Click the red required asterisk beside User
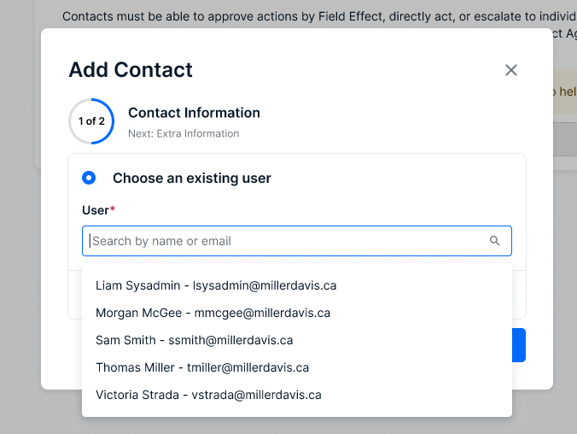577x434 pixels. click(113, 209)
